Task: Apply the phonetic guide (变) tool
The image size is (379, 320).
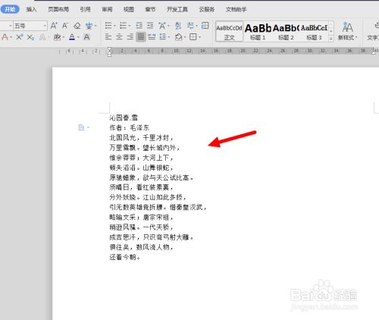Action: [89, 26]
